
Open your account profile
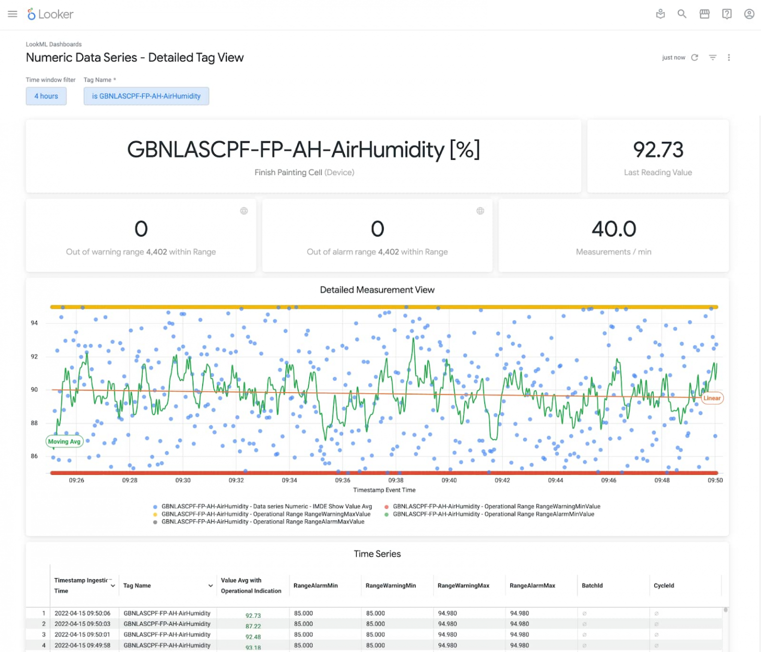click(748, 14)
